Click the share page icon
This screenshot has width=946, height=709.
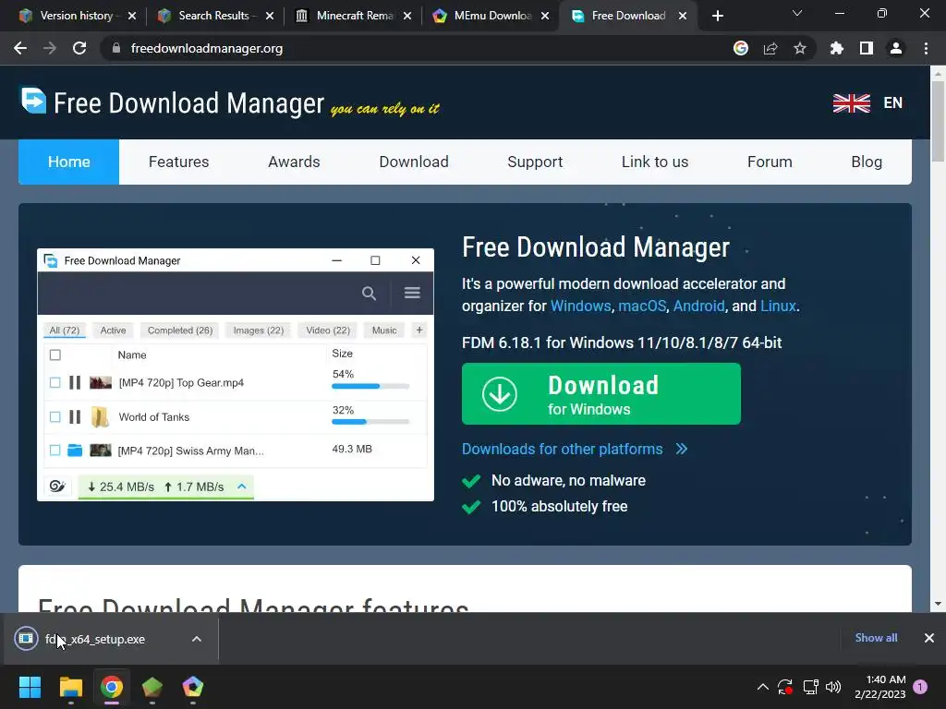[770, 48]
